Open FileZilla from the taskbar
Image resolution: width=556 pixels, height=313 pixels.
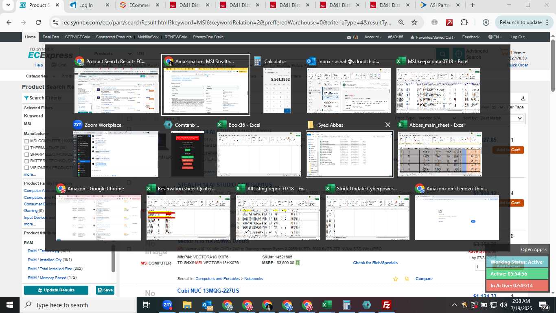click(x=387, y=305)
